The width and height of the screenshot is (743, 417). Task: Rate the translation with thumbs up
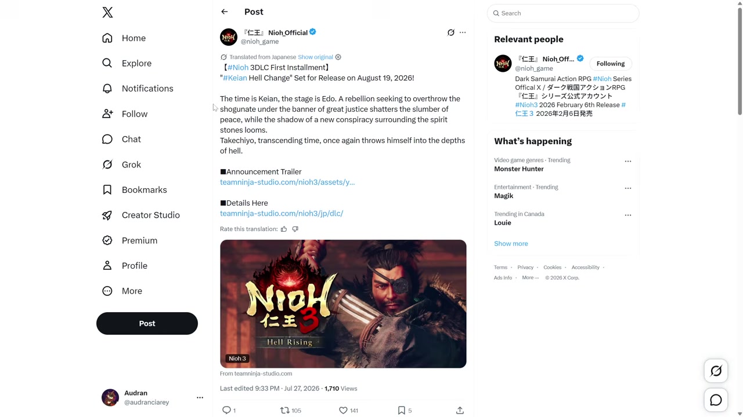284,229
